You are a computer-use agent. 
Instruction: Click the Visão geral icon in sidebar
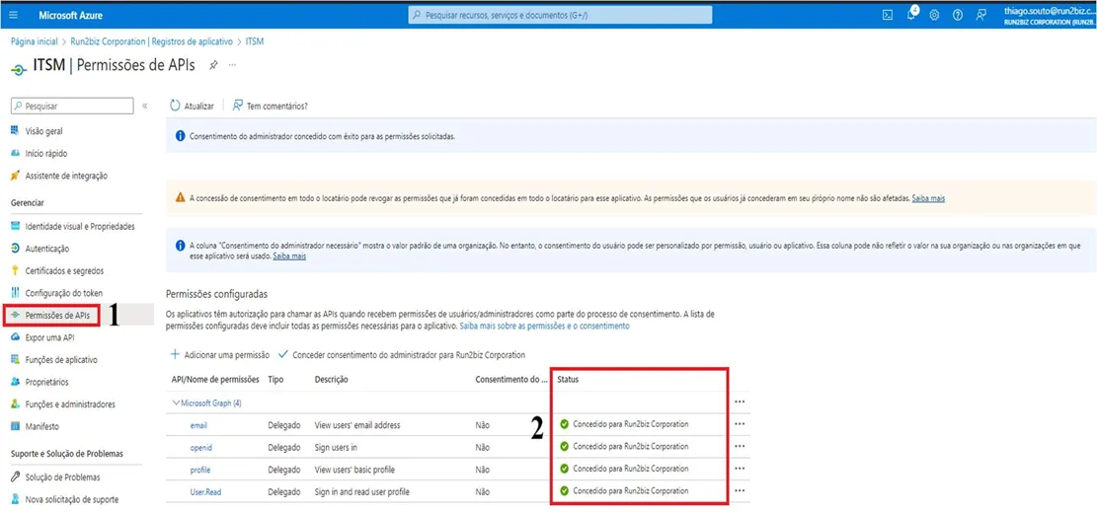coord(15,130)
